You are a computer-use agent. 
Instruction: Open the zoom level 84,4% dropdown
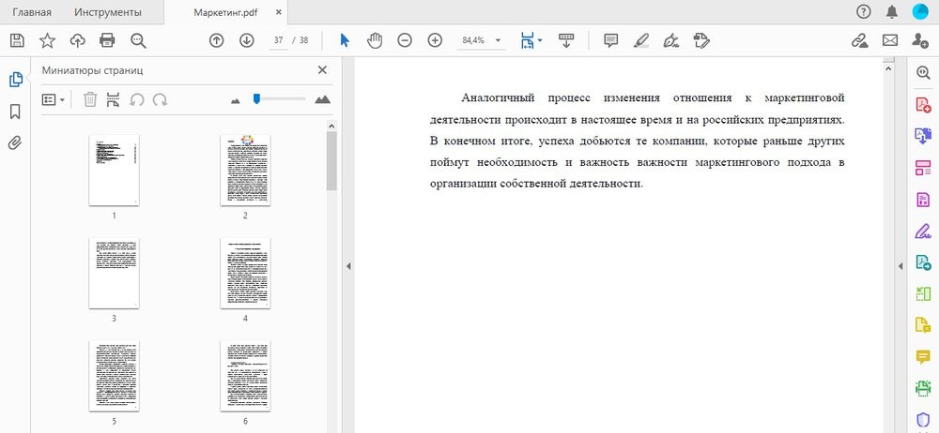pyautogui.click(x=499, y=41)
